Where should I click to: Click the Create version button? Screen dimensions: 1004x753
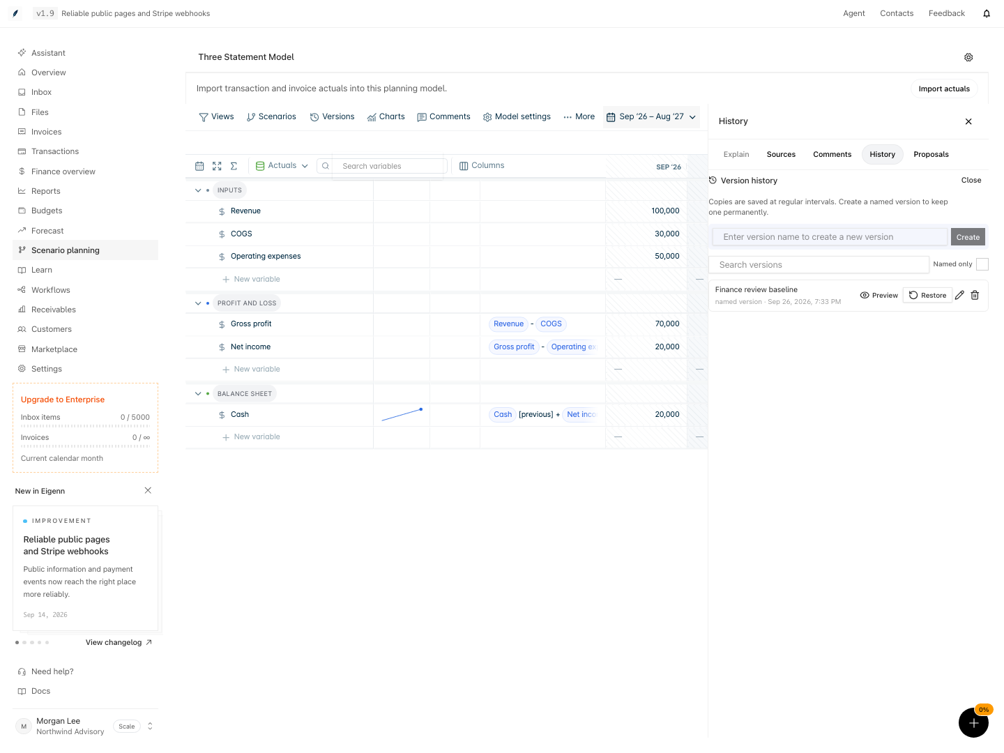(x=968, y=237)
